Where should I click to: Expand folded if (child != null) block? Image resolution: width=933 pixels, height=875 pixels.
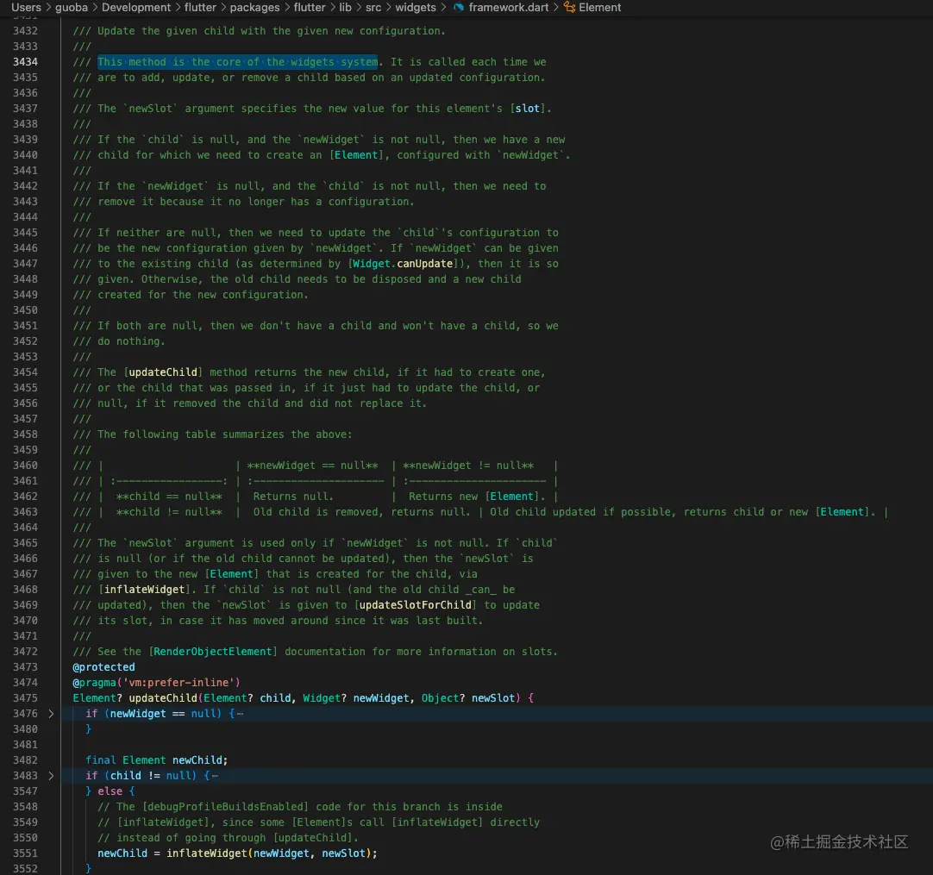(51, 776)
